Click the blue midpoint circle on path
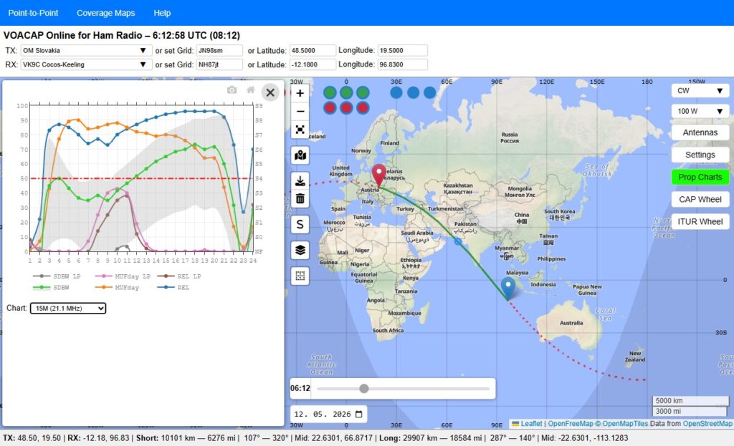Screen dimensions: 734x446 pyautogui.click(x=458, y=241)
